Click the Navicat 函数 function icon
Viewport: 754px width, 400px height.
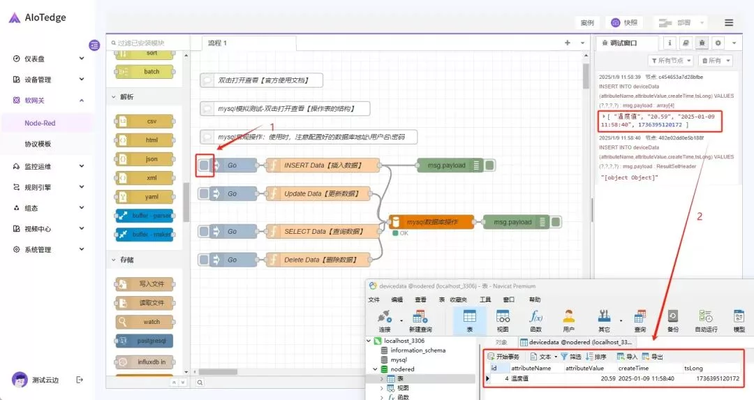535,320
